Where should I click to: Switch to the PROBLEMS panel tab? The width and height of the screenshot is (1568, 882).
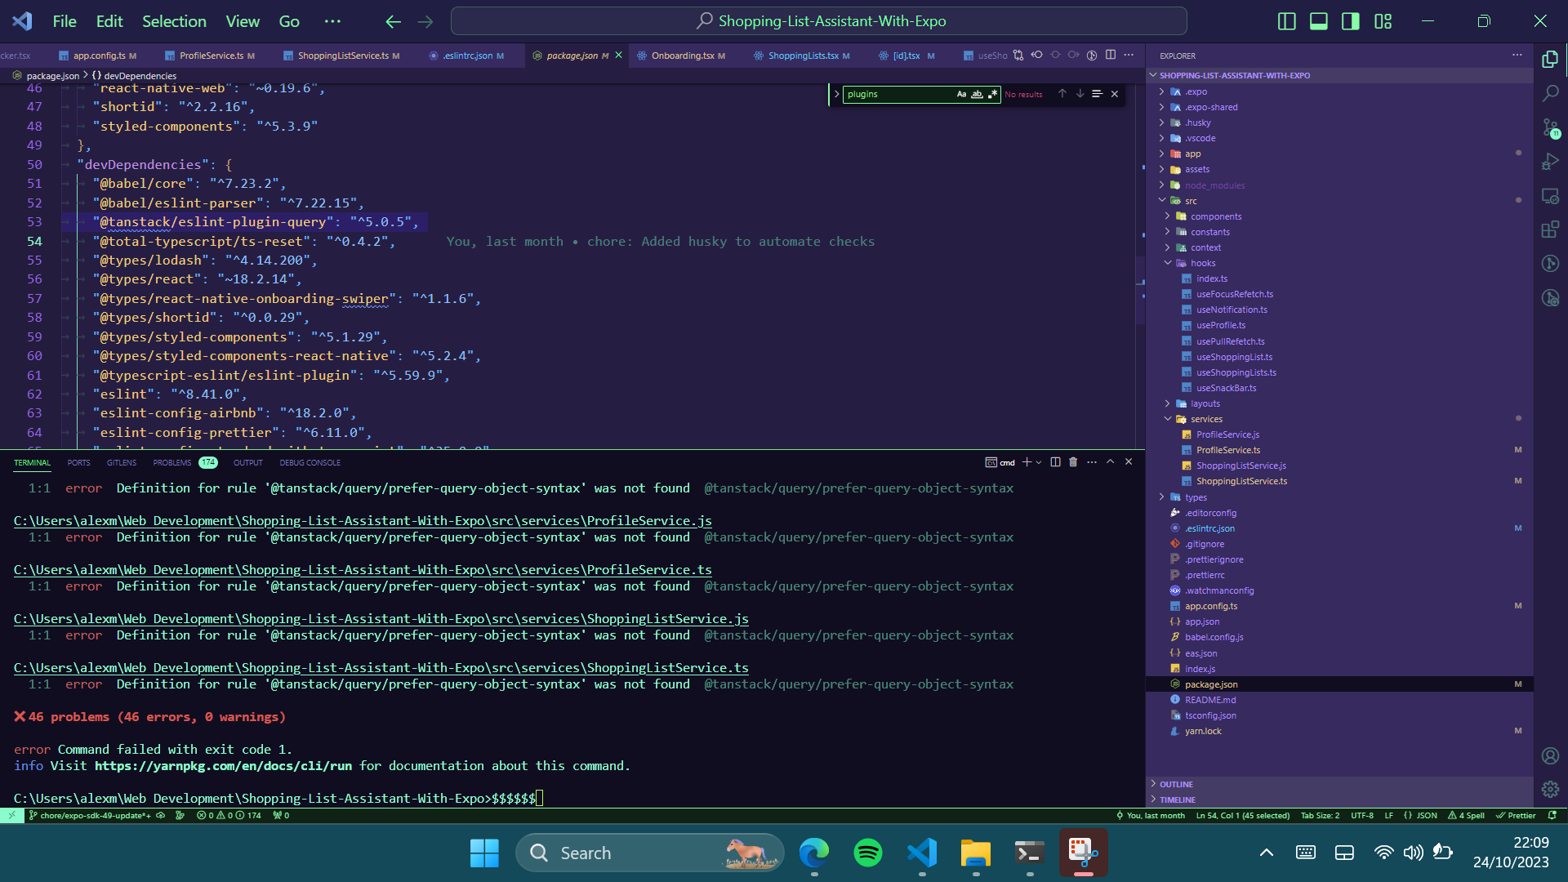(171, 463)
